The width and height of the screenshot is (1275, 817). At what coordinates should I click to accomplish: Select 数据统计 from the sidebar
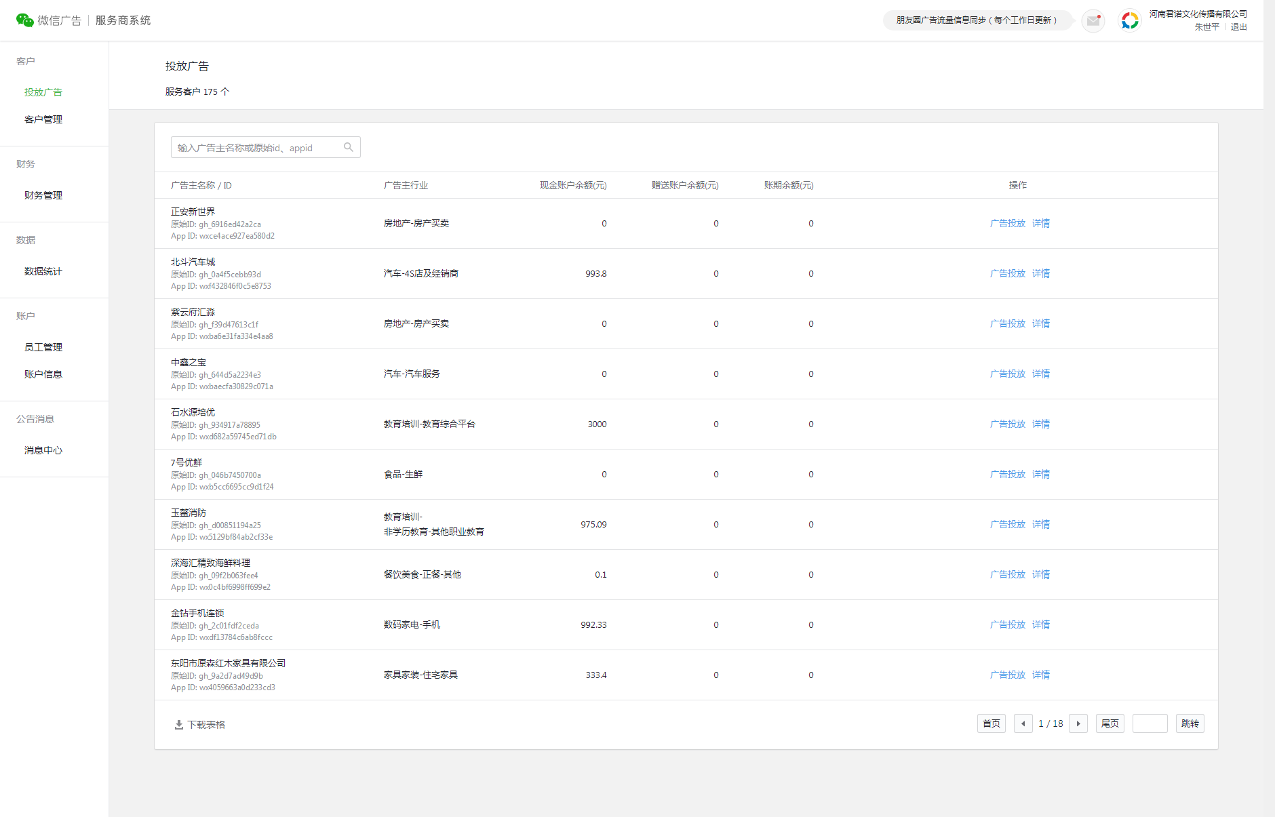pos(43,271)
